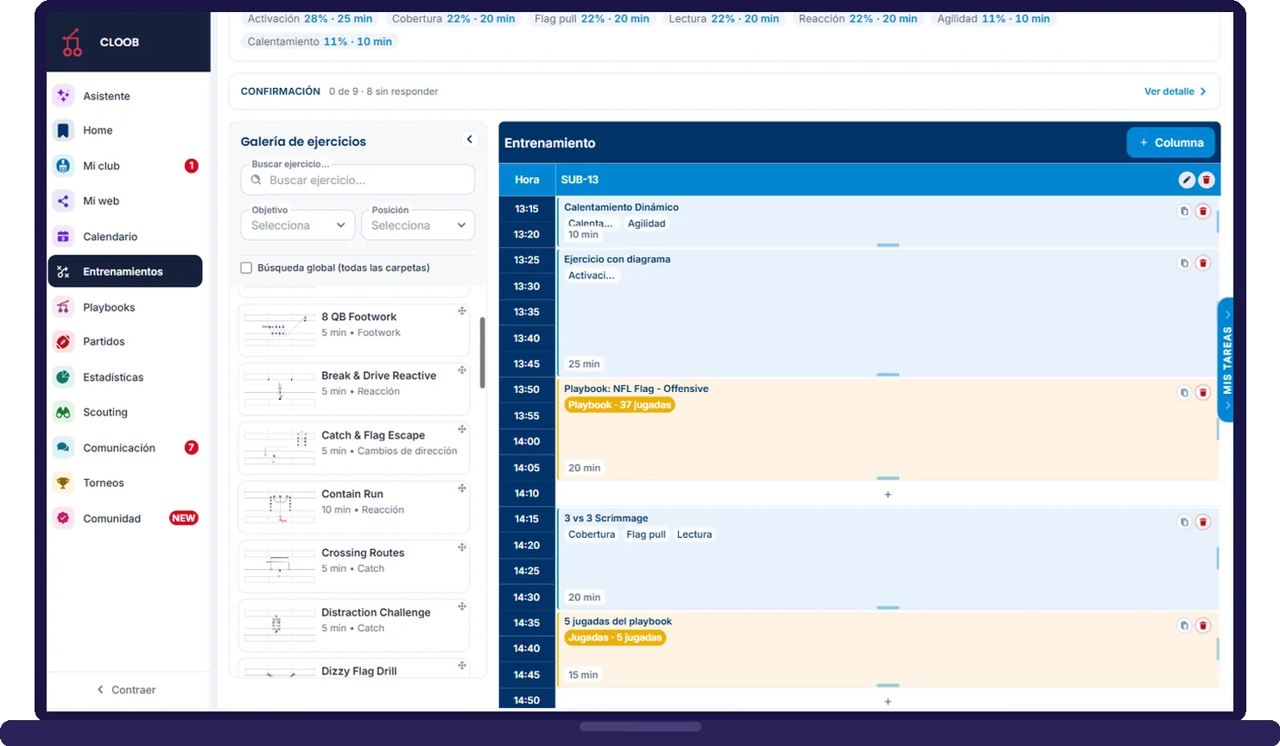Click the resize handle under Calentamiento Dinámico block
The height and width of the screenshot is (746, 1280).
(x=888, y=245)
